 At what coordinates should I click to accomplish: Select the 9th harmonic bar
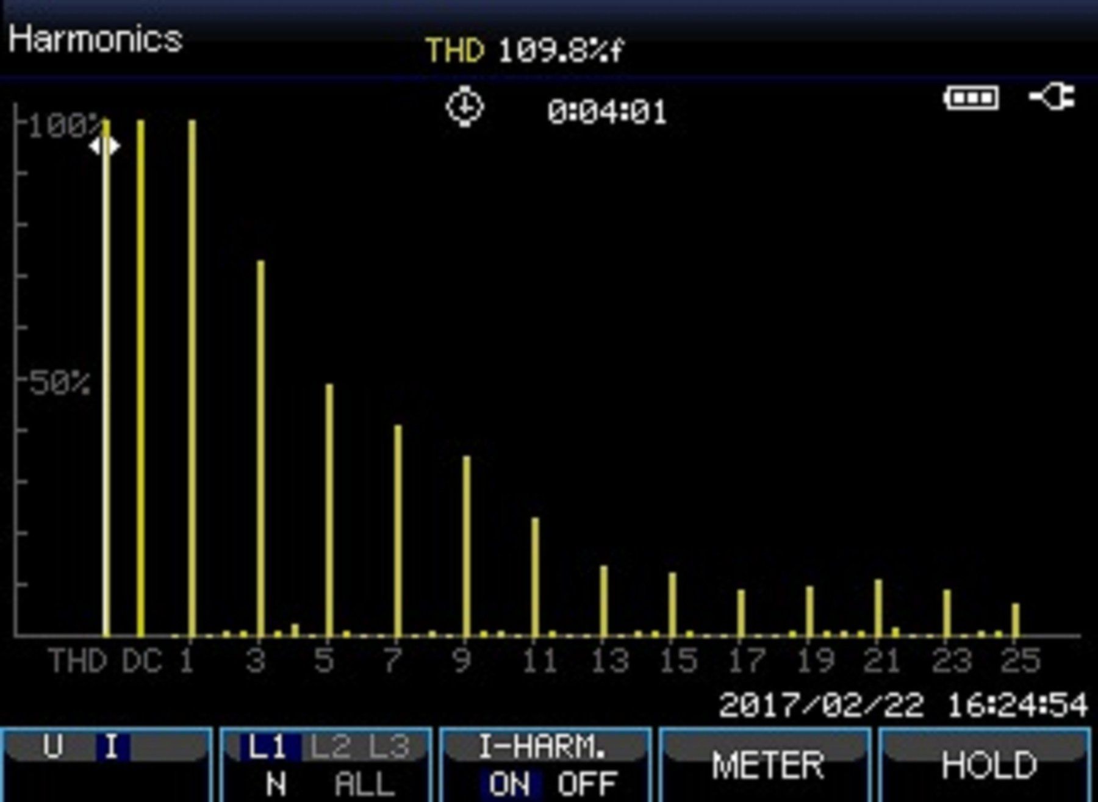click(467, 546)
